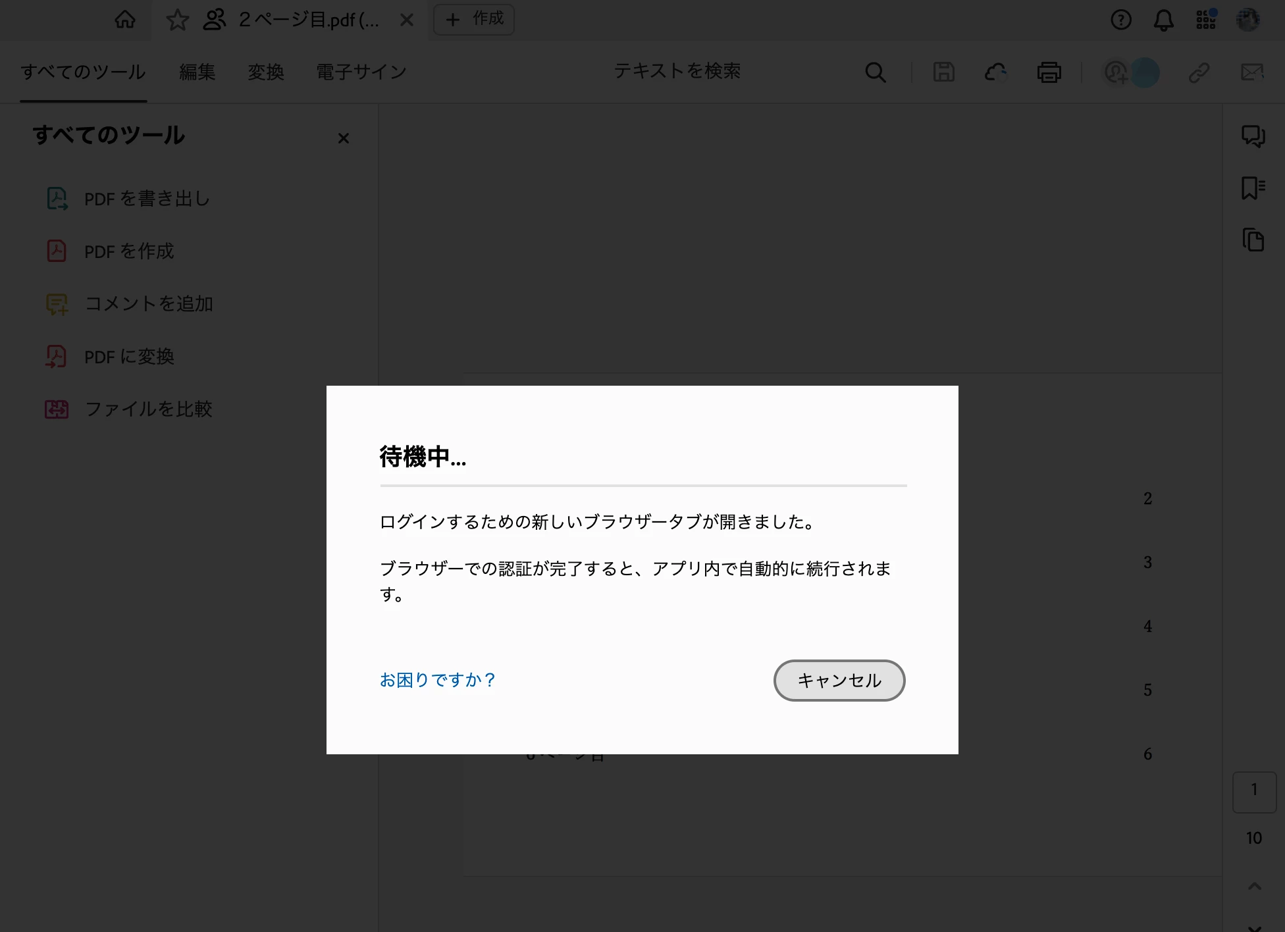Click the cloud upload icon
The image size is (1285, 932).
pos(996,72)
